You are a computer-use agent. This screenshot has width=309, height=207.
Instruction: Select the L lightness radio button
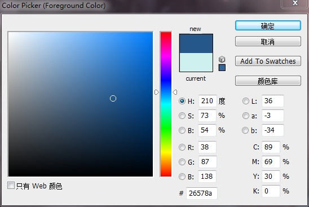246,101
